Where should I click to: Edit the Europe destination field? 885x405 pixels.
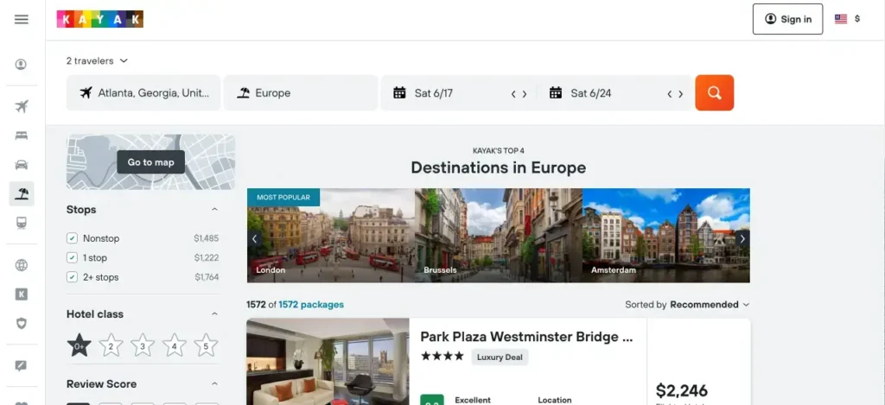tap(300, 93)
